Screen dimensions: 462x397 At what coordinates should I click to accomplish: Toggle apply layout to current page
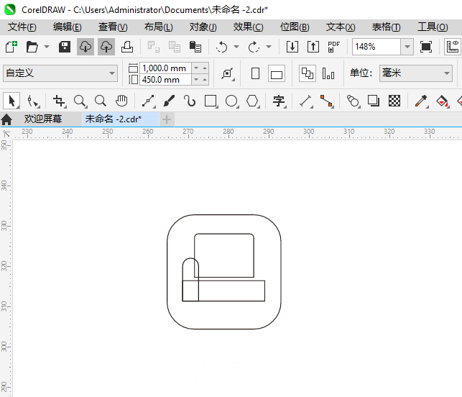pyautogui.click(x=328, y=73)
